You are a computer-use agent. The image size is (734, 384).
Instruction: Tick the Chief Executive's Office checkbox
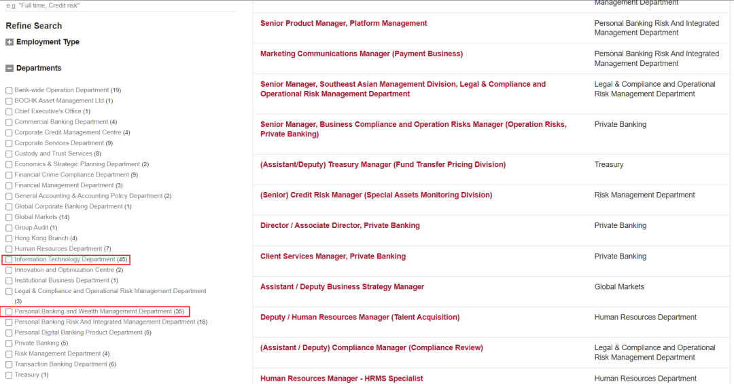[x=9, y=112]
